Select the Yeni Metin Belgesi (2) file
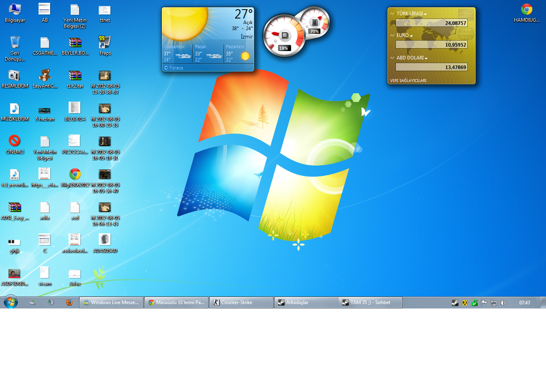Screen dimensions: 546x390 point(75,16)
